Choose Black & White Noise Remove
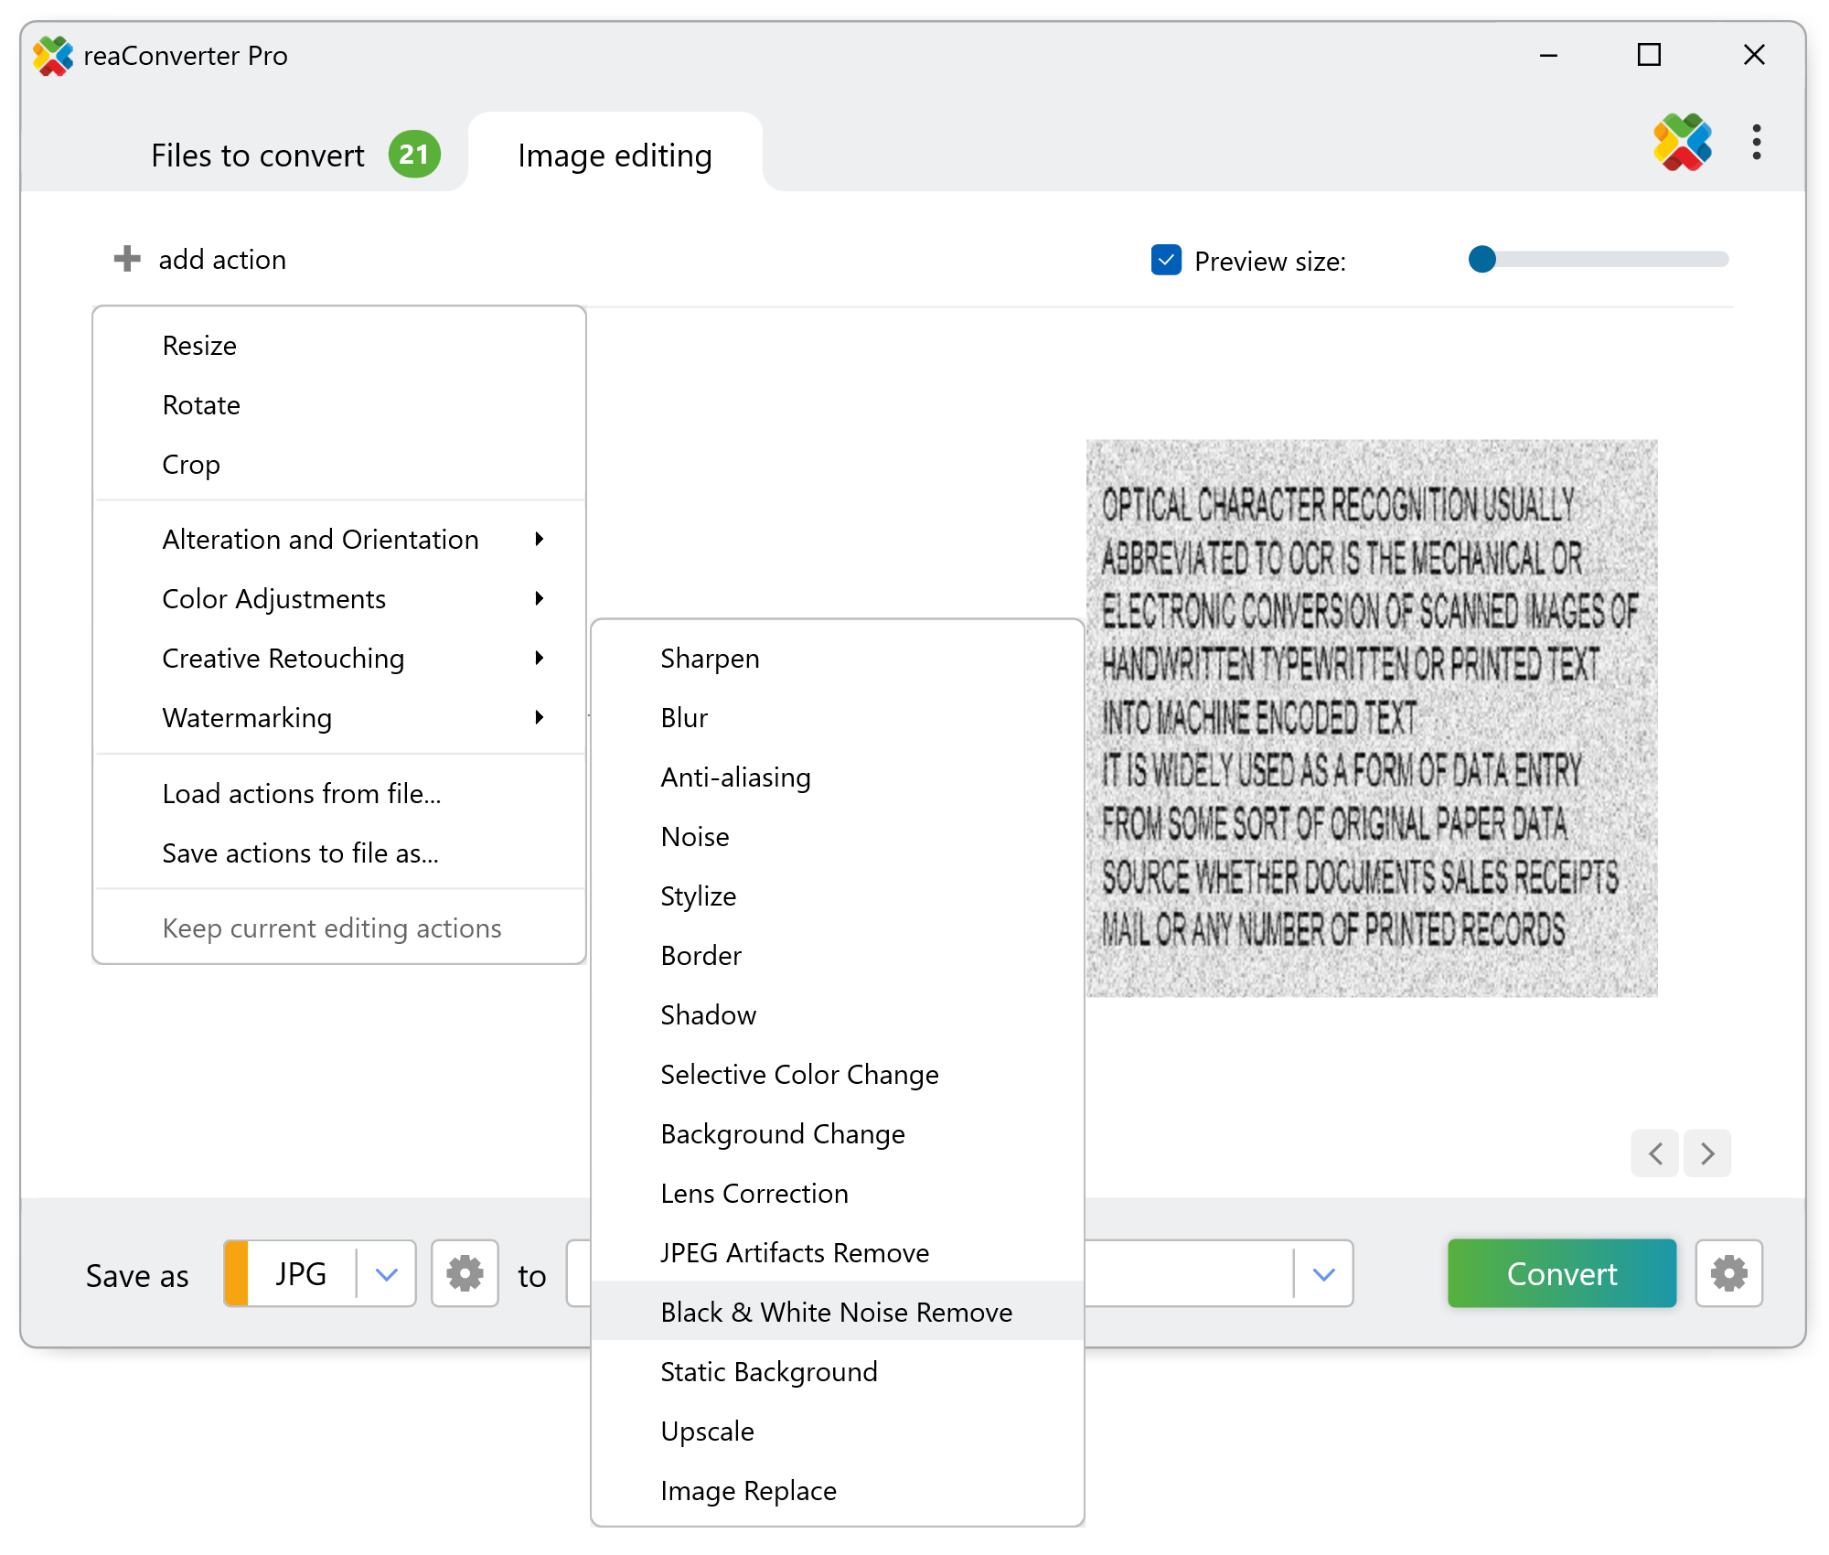Image resolution: width=1829 pixels, height=1555 pixels. point(836,1312)
